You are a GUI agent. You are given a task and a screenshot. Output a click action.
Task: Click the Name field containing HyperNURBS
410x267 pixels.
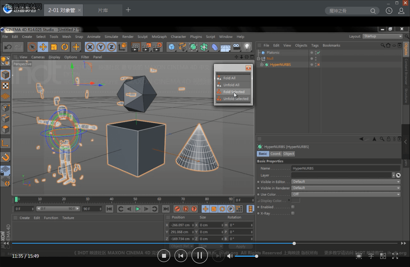pos(346,168)
